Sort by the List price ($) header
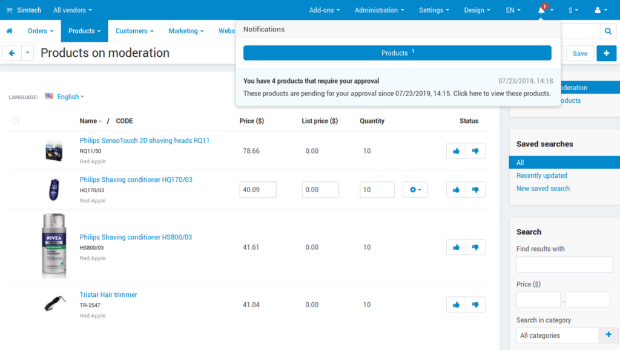 [320, 121]
